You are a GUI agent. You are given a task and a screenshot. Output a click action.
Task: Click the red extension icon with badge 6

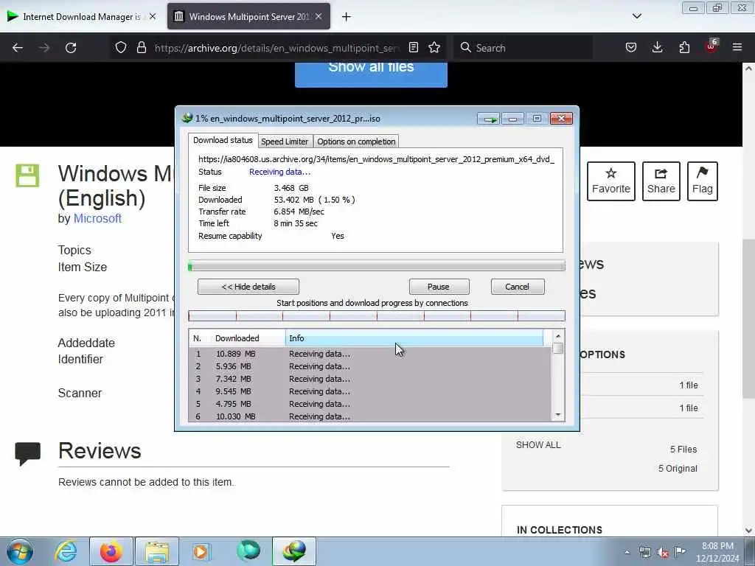(x=711, y=46)
